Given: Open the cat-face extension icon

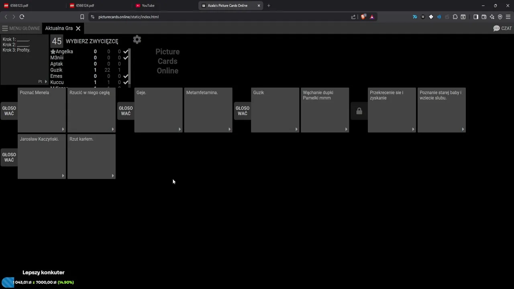Looking at the screenshot, I should point(423,17).
